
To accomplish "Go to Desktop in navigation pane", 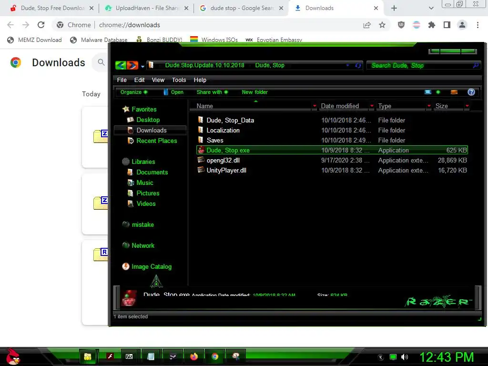I will pos(148,120).
